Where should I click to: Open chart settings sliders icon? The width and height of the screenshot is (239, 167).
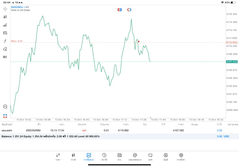tap(5, 33)
